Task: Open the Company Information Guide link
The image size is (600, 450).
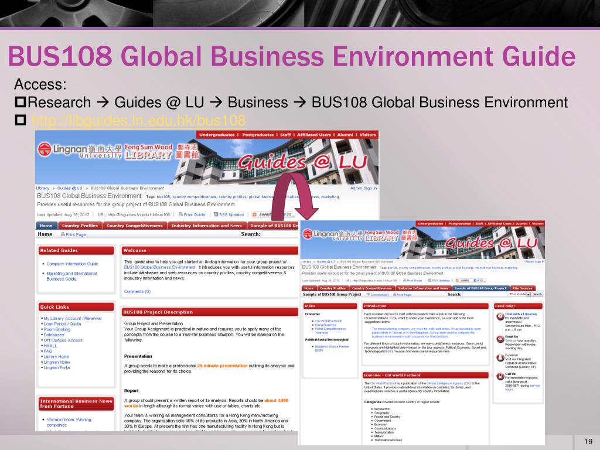Action: coord(72,264)
